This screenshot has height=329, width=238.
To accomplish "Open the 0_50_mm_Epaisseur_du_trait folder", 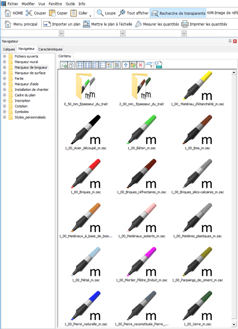I will 86,89.
